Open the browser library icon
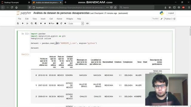 pos(170,7)
